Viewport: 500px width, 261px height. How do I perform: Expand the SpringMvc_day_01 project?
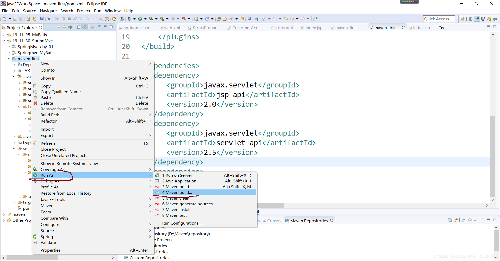[9, 47]
